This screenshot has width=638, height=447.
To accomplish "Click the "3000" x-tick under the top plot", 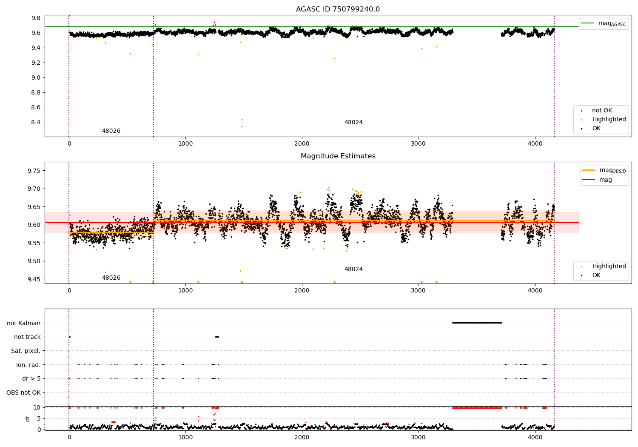I will pyautogui.click(x=419, y=143).
